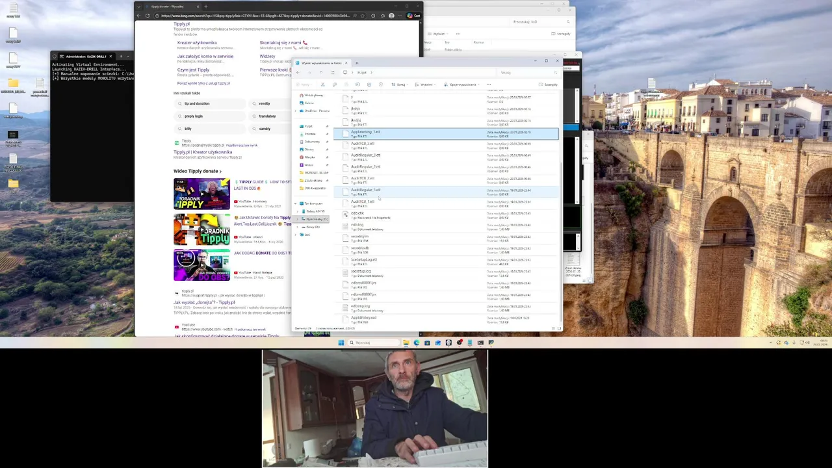
Task: Click the Edge address bar URL
Action: [255, 16]
